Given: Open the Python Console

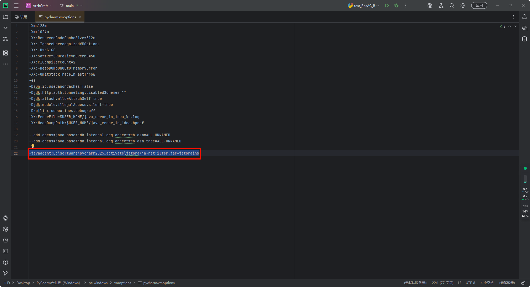Looking at the screenshot, I should tap(6, 218).
